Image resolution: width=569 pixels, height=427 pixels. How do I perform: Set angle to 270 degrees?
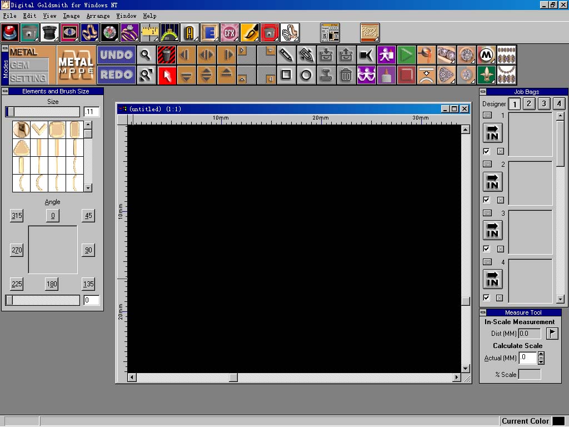17,250
